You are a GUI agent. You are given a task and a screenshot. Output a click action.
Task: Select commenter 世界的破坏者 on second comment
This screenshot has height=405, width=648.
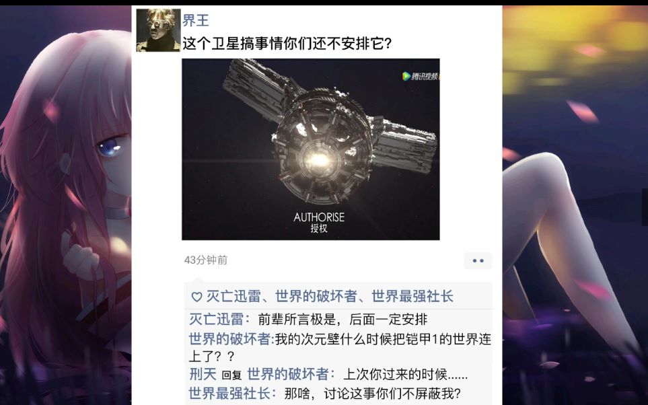(x=229, y=339)
